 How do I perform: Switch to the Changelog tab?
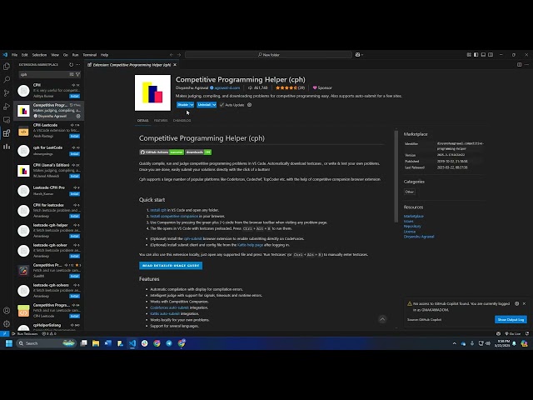(182, 120)
